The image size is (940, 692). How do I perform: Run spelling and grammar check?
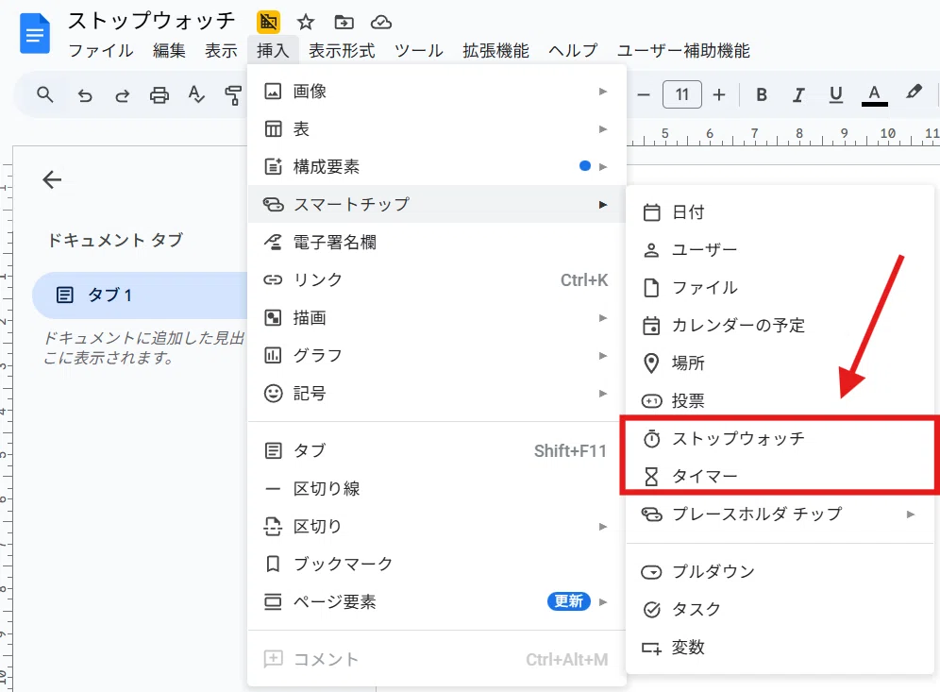coord(196,94)
